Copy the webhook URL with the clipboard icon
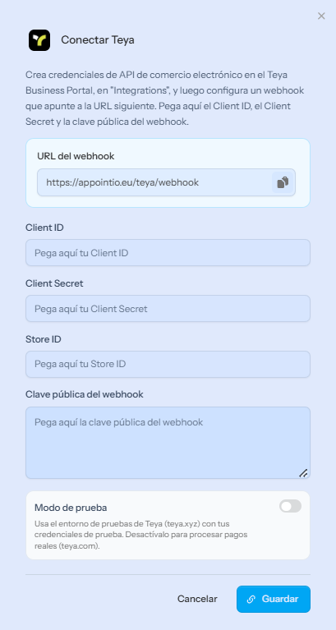Viewport: 336px width, 630px height. coord(283,182)
